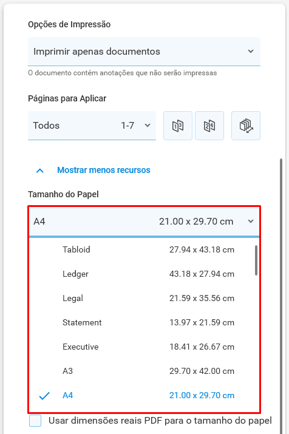Image resolution: width=289 pixels, height=434 pixels.
Task: Click the blue checkmark beside A4
Action: [44, 396]
